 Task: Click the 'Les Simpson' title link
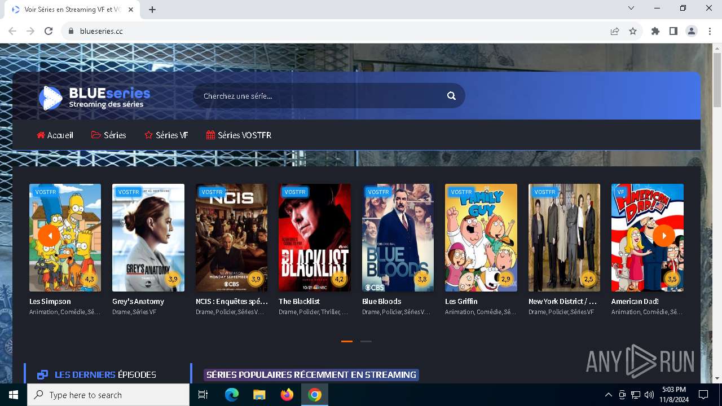(x=50, y=302)
